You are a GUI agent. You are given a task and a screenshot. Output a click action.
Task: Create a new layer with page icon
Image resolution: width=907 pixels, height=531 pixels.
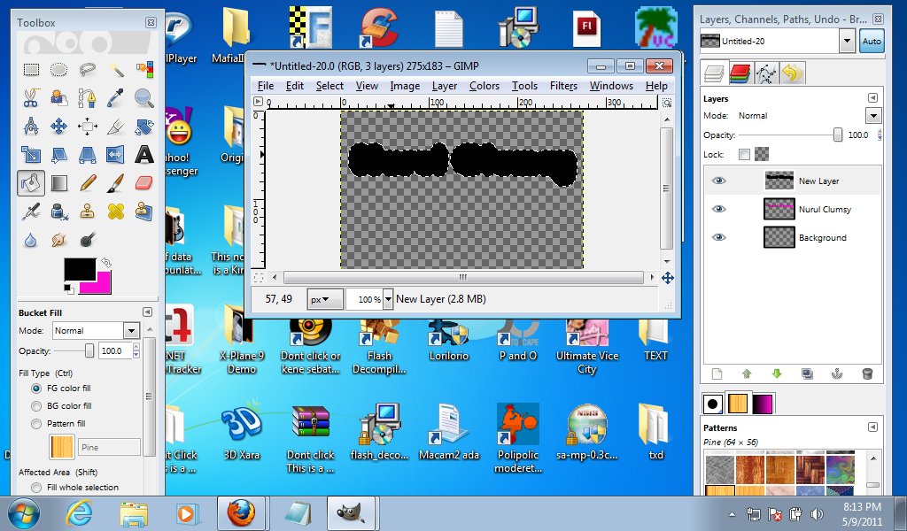[x=717, y=373]
